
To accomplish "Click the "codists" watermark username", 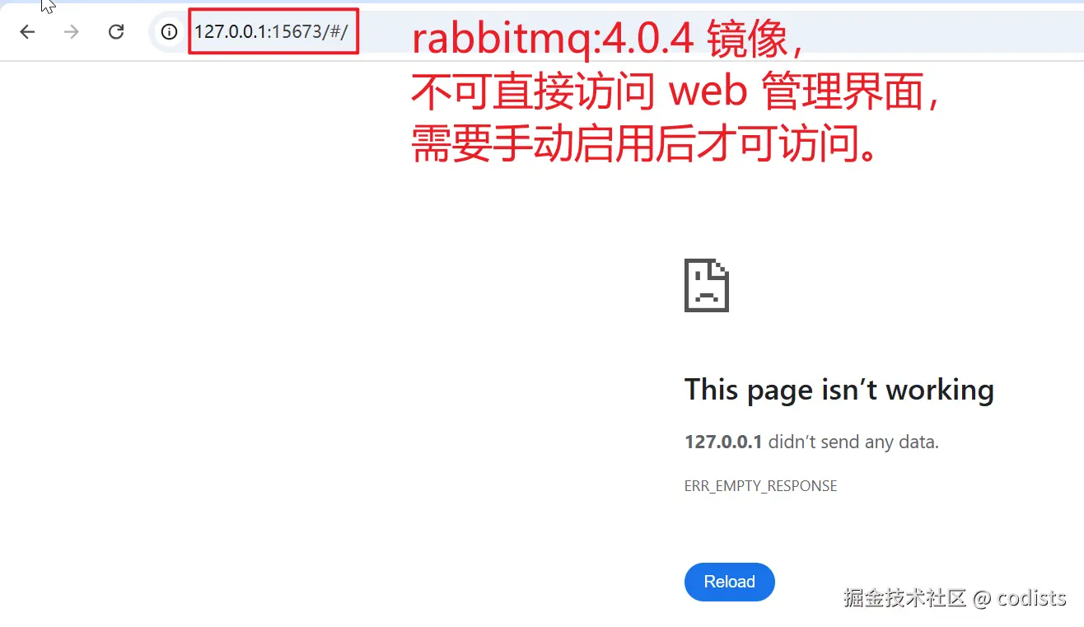I will point(1031,598).
